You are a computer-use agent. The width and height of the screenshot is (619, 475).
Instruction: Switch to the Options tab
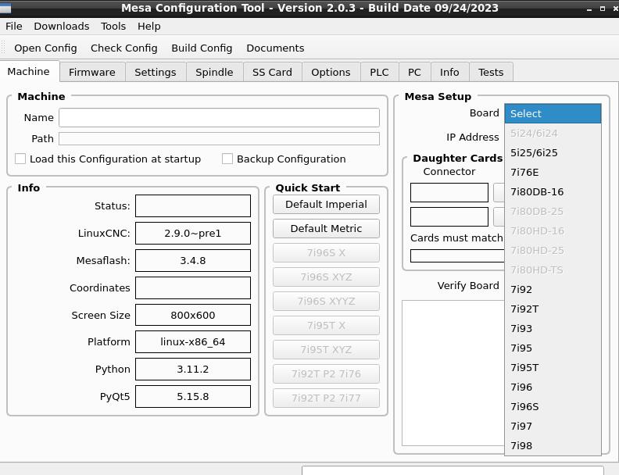coord(331,72)
